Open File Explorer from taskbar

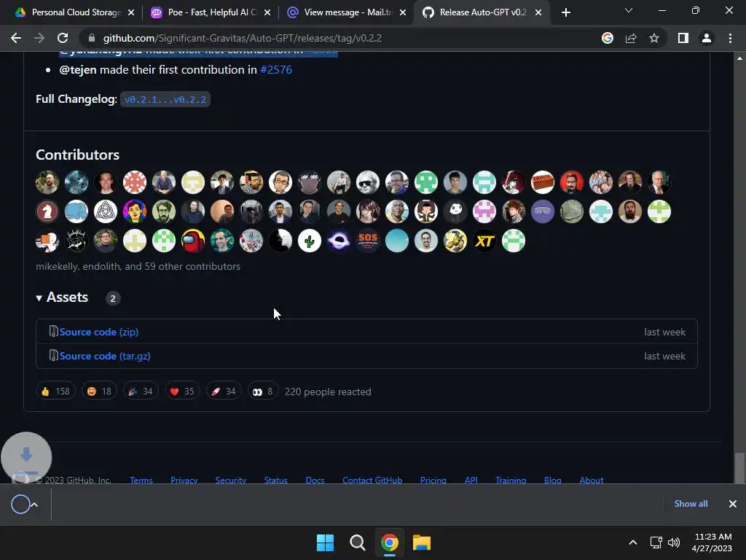click(422, 542)
